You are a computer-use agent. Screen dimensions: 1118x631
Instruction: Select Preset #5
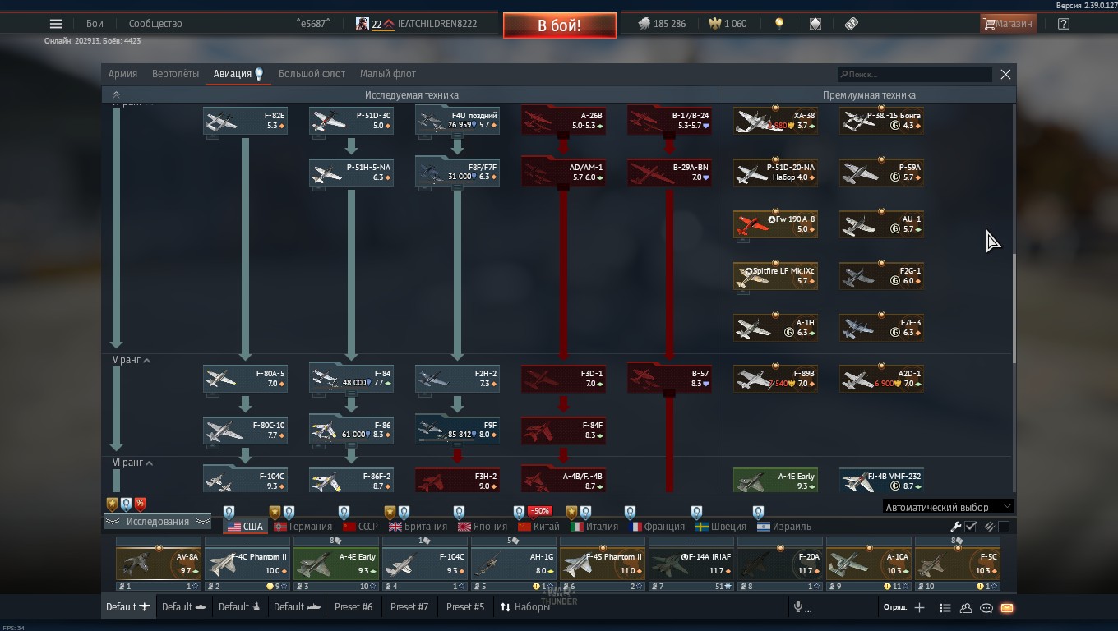pos(465,607)
